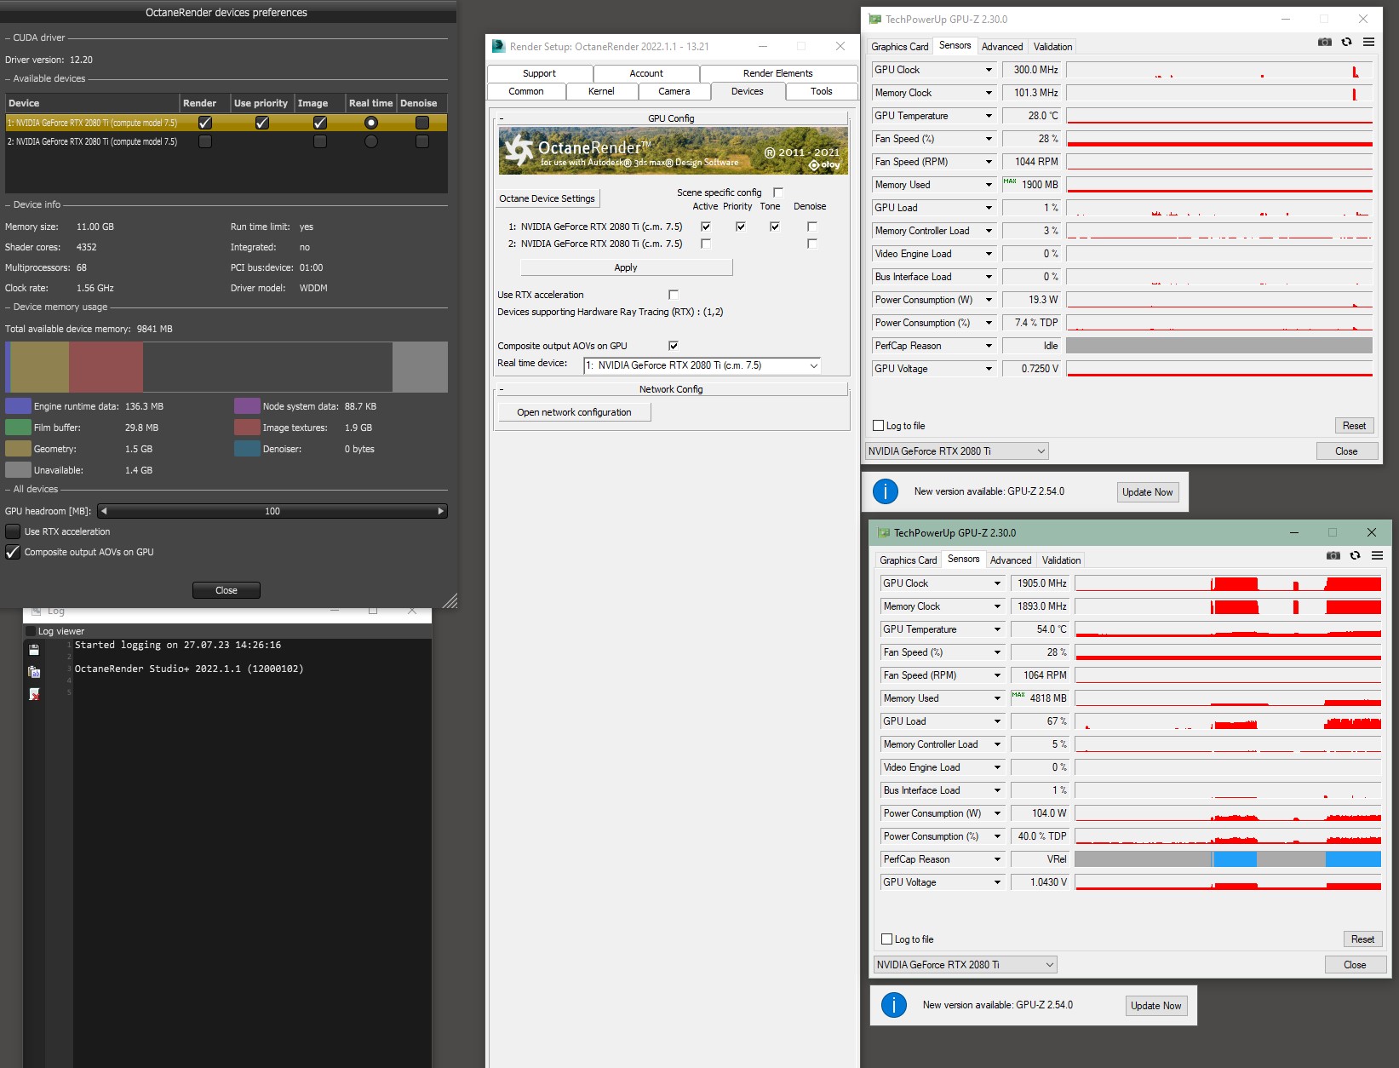Clear the log with the red X icon

tap(34, 694)
